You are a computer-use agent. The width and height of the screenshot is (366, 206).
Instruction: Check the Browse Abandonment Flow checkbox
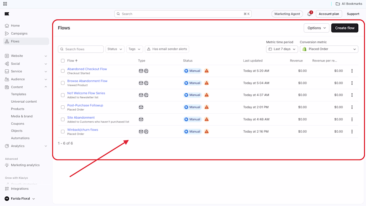(63, 83)
